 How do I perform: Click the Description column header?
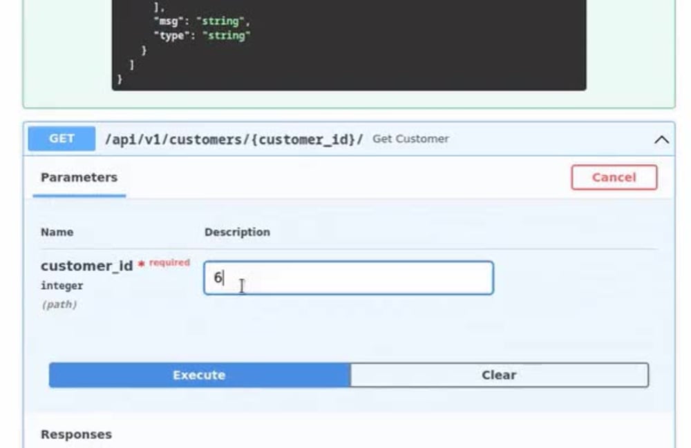237,232
